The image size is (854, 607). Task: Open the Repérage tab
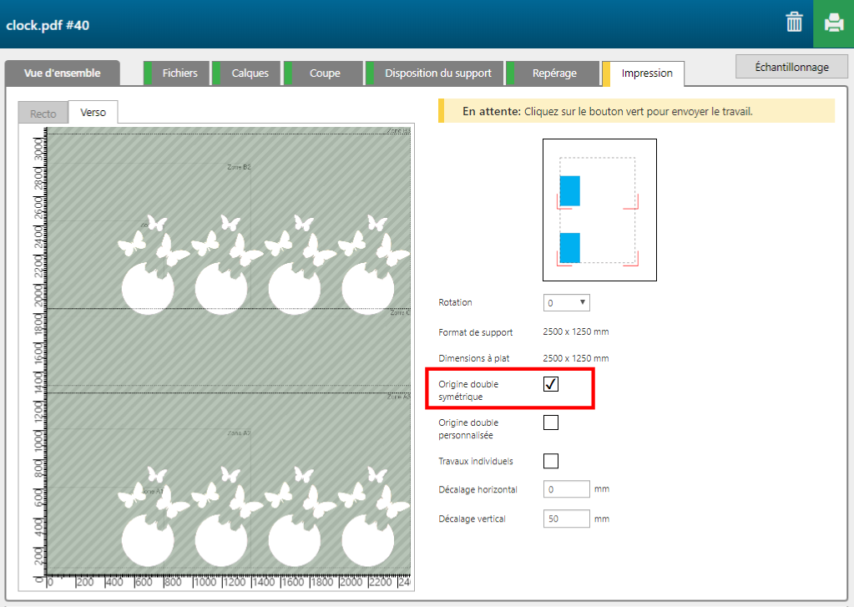click(553, 73)
